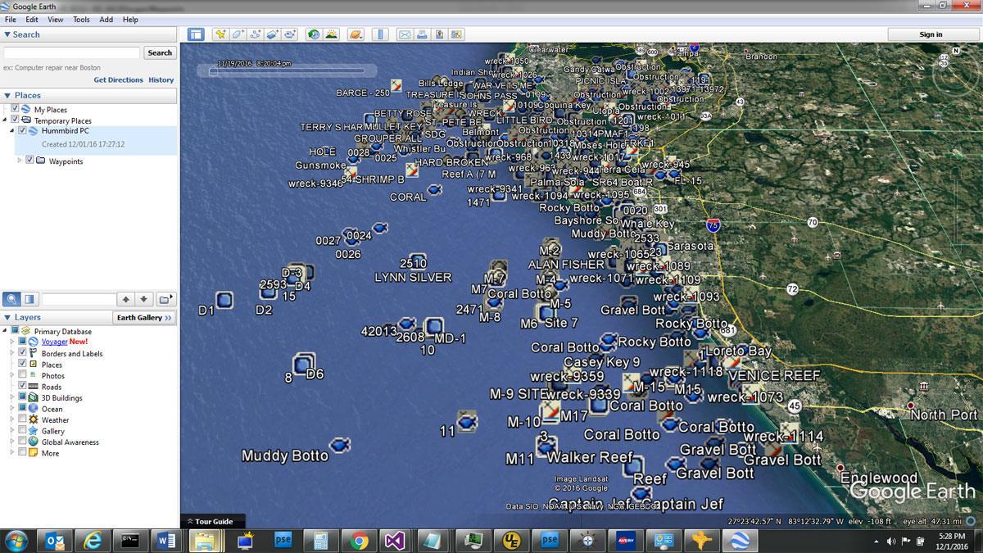Open the Windows Start menu
Image resolution: width=983 pixels, height=553 pixels.
(x=16, y=541)
